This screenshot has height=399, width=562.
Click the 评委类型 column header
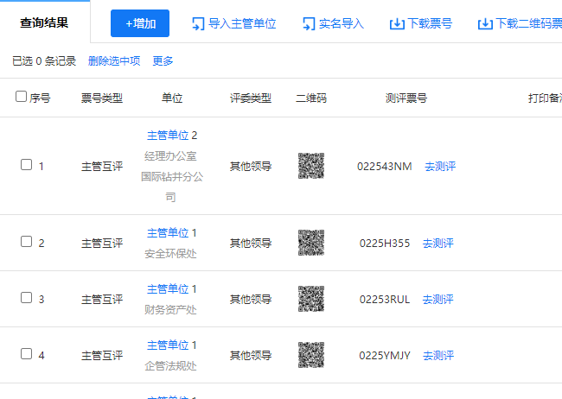click(251, 98)
